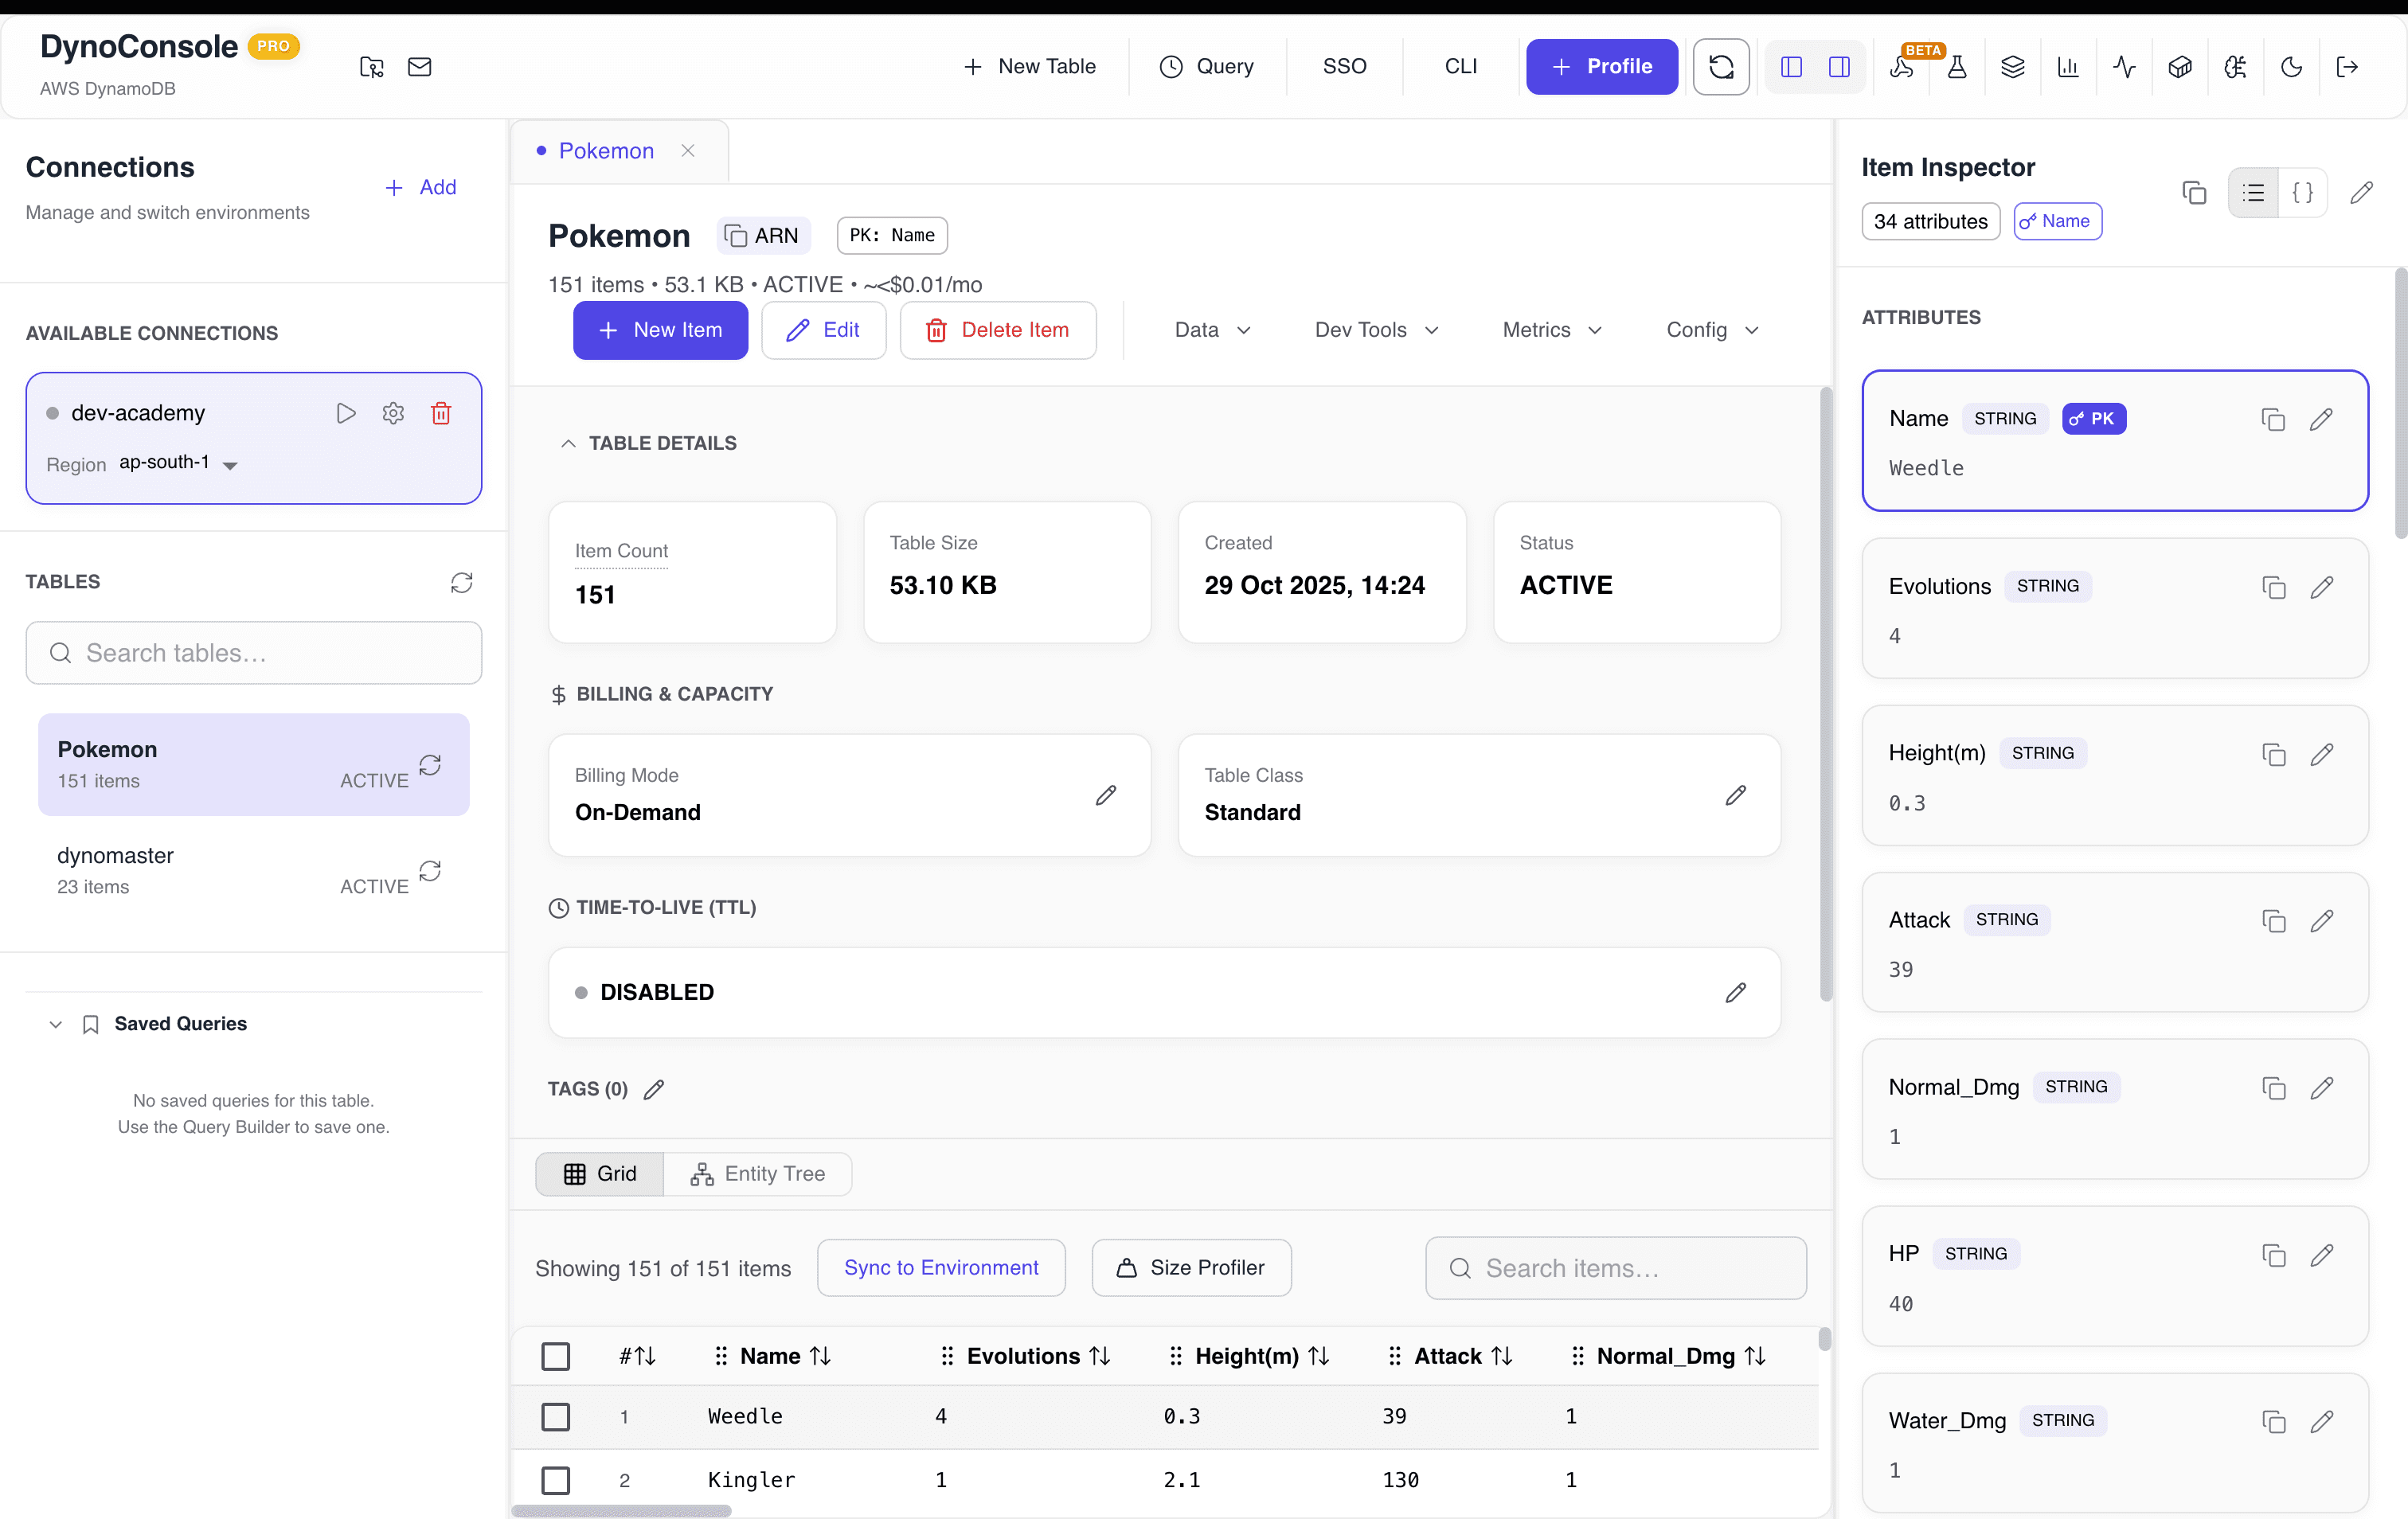Check the Kingler row checkbox

pyautogui.click(x=556, y=1481)
